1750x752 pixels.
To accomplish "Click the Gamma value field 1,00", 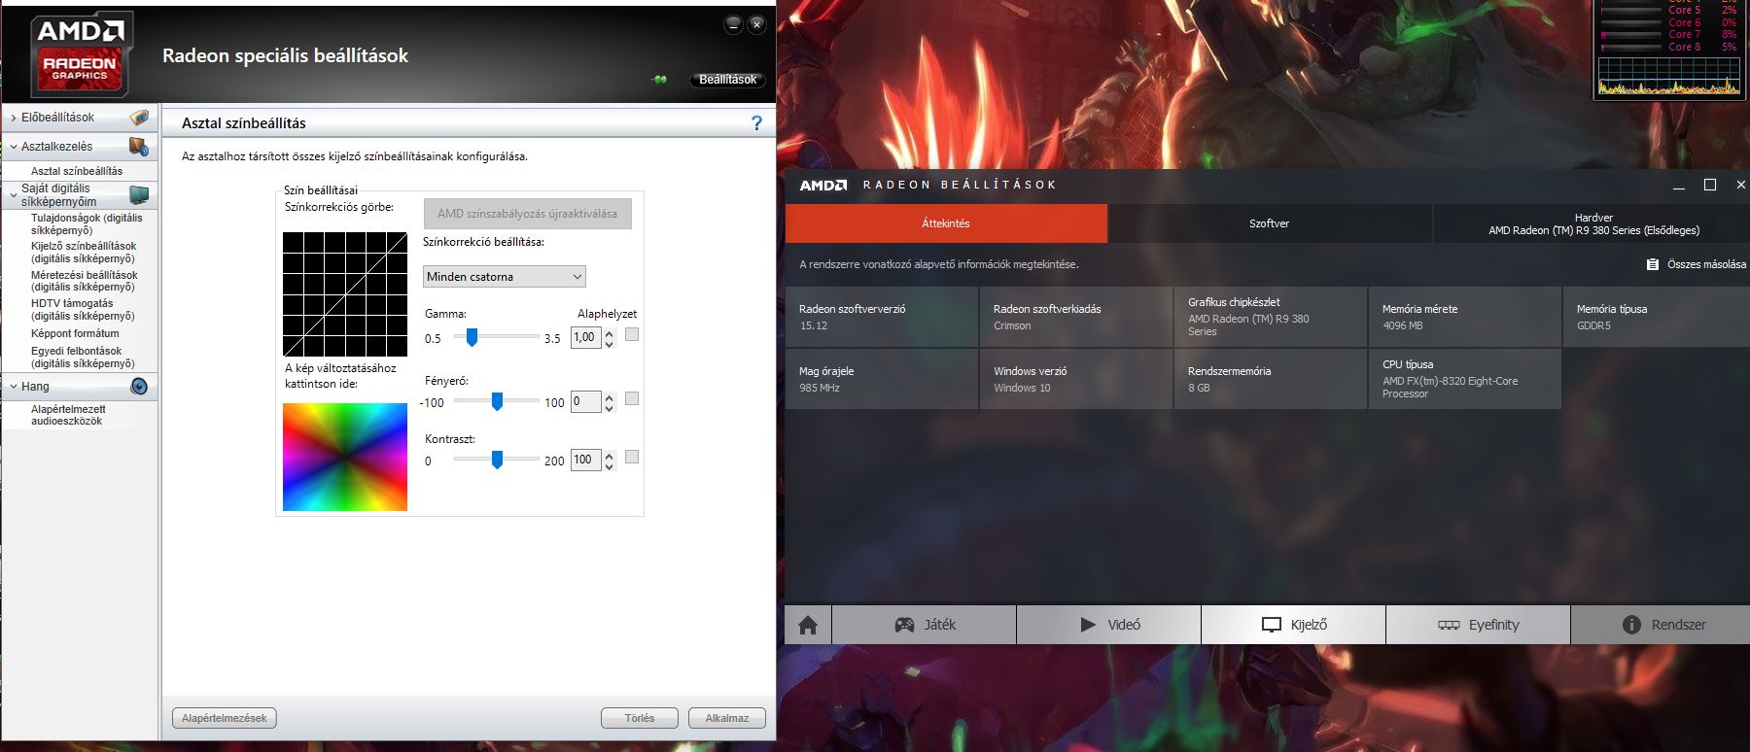I will [585, 337].
